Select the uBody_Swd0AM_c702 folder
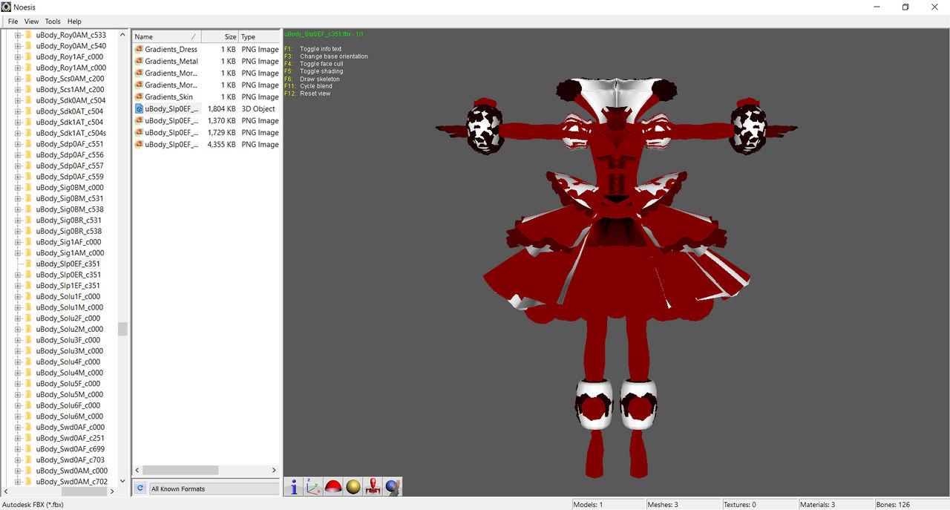 [71, 482]
